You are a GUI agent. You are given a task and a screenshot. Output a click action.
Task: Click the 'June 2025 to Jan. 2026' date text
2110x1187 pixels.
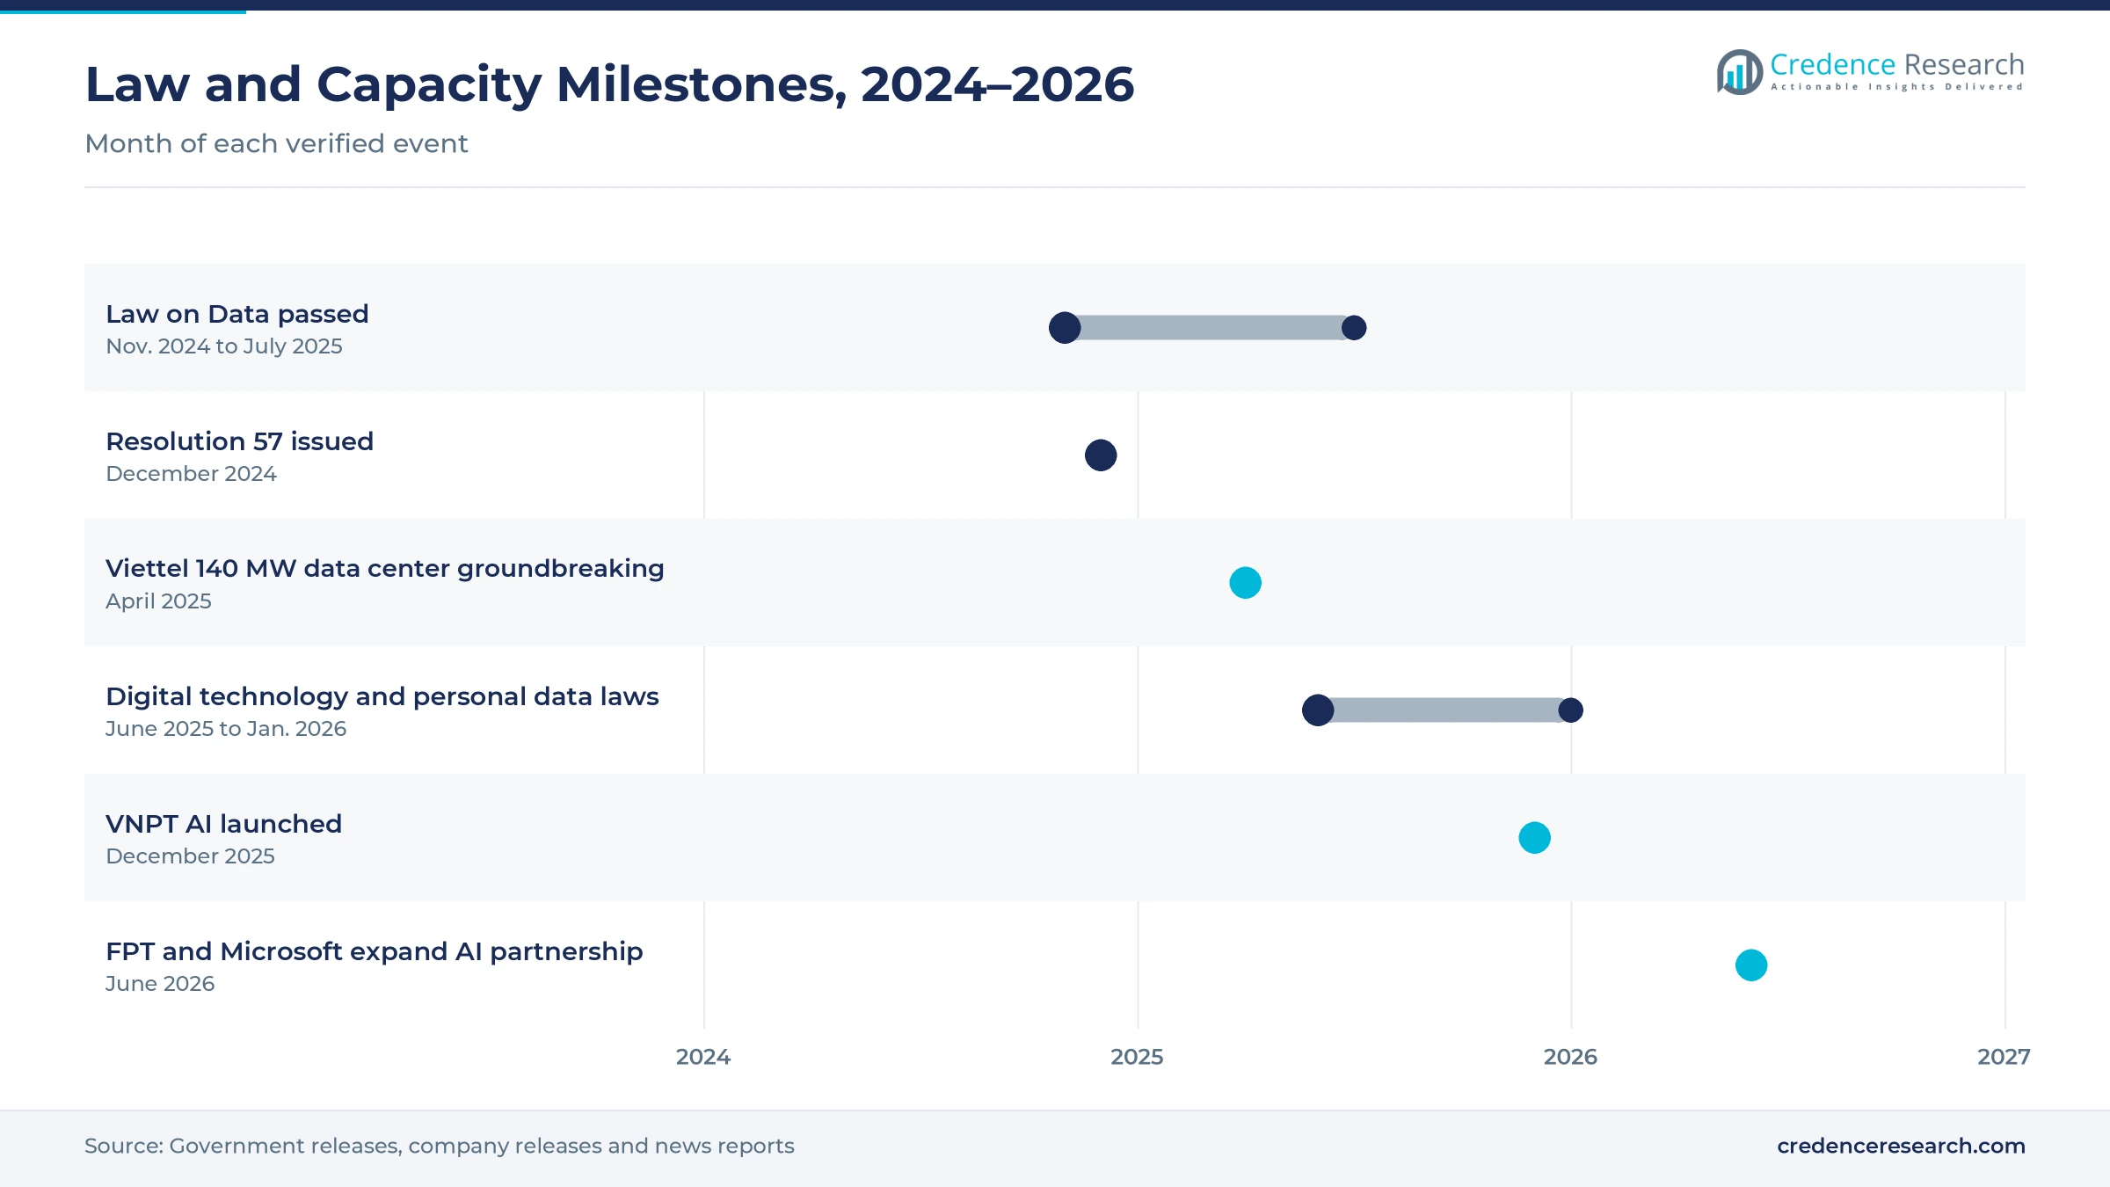tap(226, 729)
